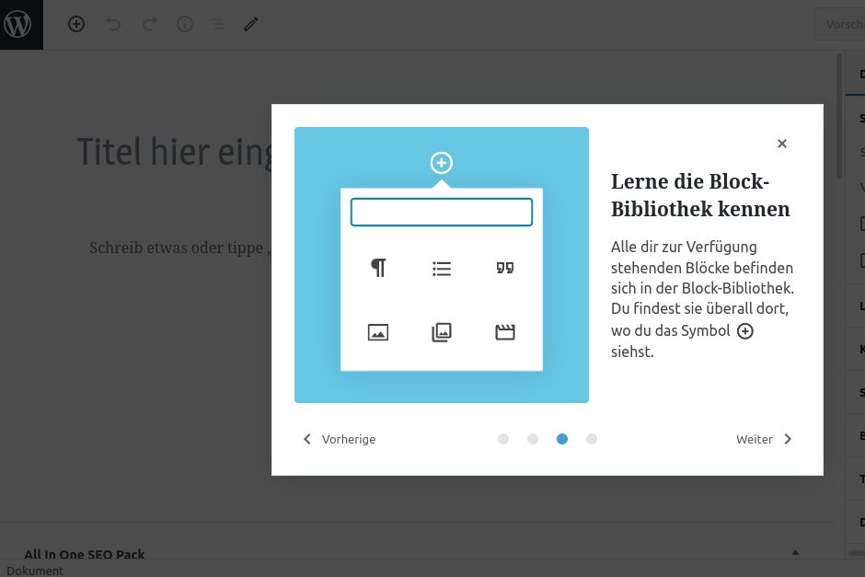
Task: Click the gallery block icon
Action: 442,332
